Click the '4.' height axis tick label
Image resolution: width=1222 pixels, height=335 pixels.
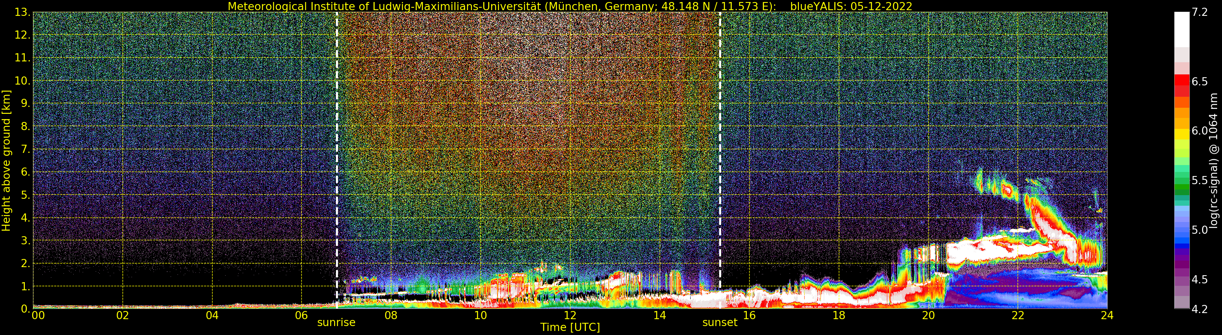(x=25, y=218)
